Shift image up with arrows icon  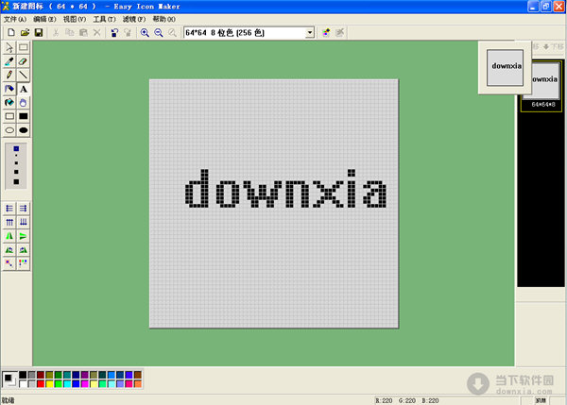[x=9, y=222]
